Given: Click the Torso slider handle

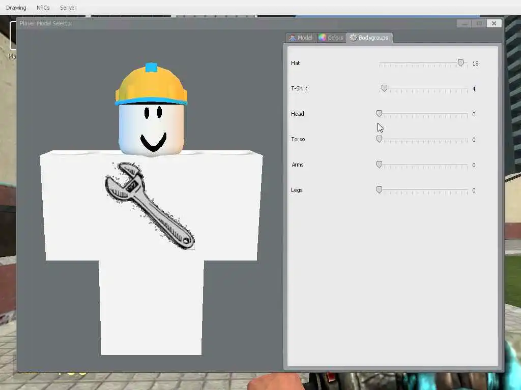Looking at the screenshot, I should coord(379,139).
